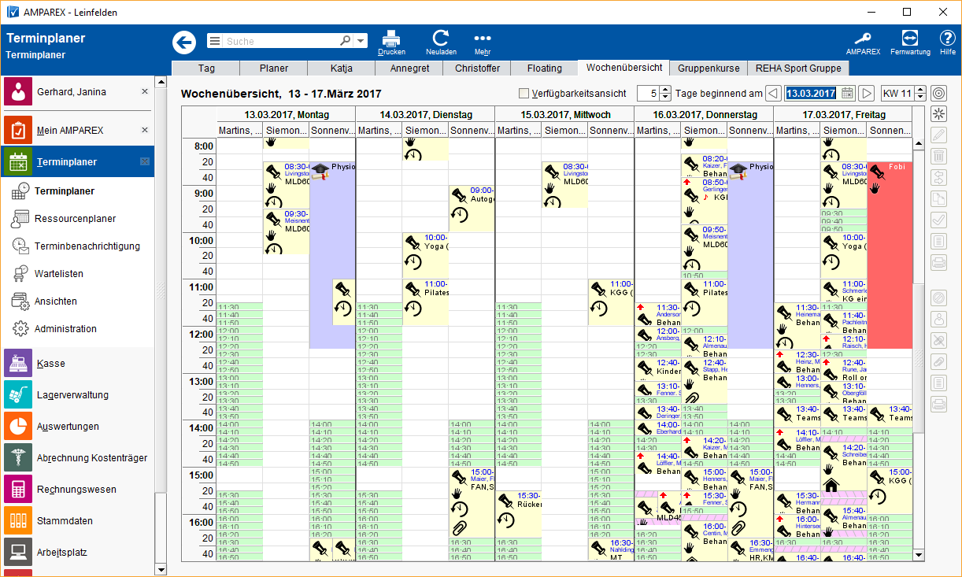Open Hilfe help icon

948,43
